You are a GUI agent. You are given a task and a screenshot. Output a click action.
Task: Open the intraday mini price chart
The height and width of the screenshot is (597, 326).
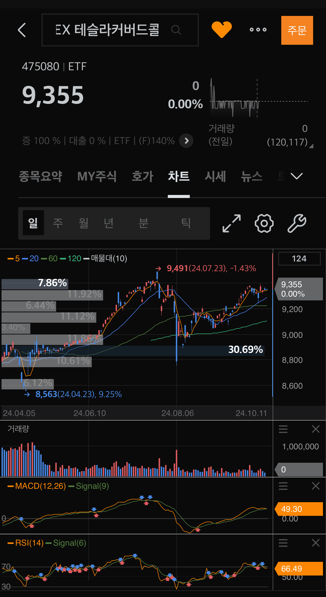click(x=259, y=98)
